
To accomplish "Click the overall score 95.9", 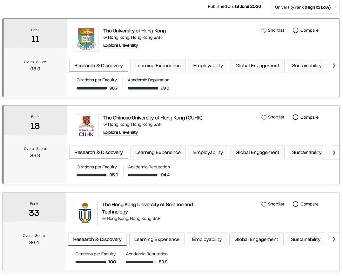I will tap(35, 69).
